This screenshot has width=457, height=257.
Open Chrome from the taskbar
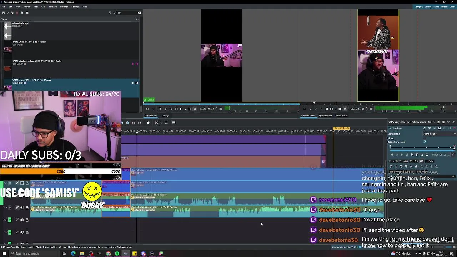tap(108, 253)
